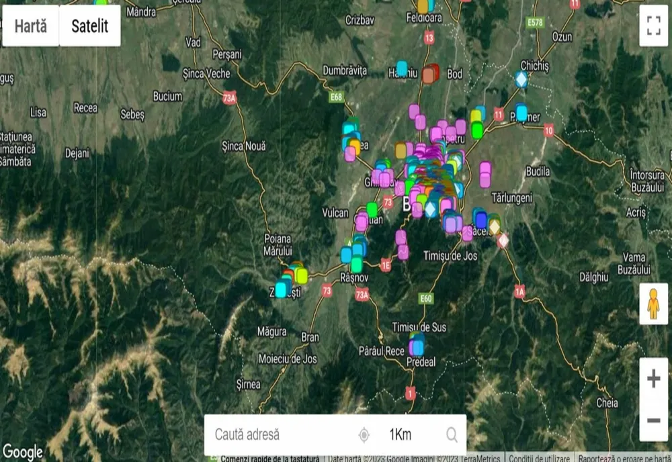The width and height of the screenshot is (672, 462).
Task: Select the bright green marker west of road 11
Action: pos(477,130)
